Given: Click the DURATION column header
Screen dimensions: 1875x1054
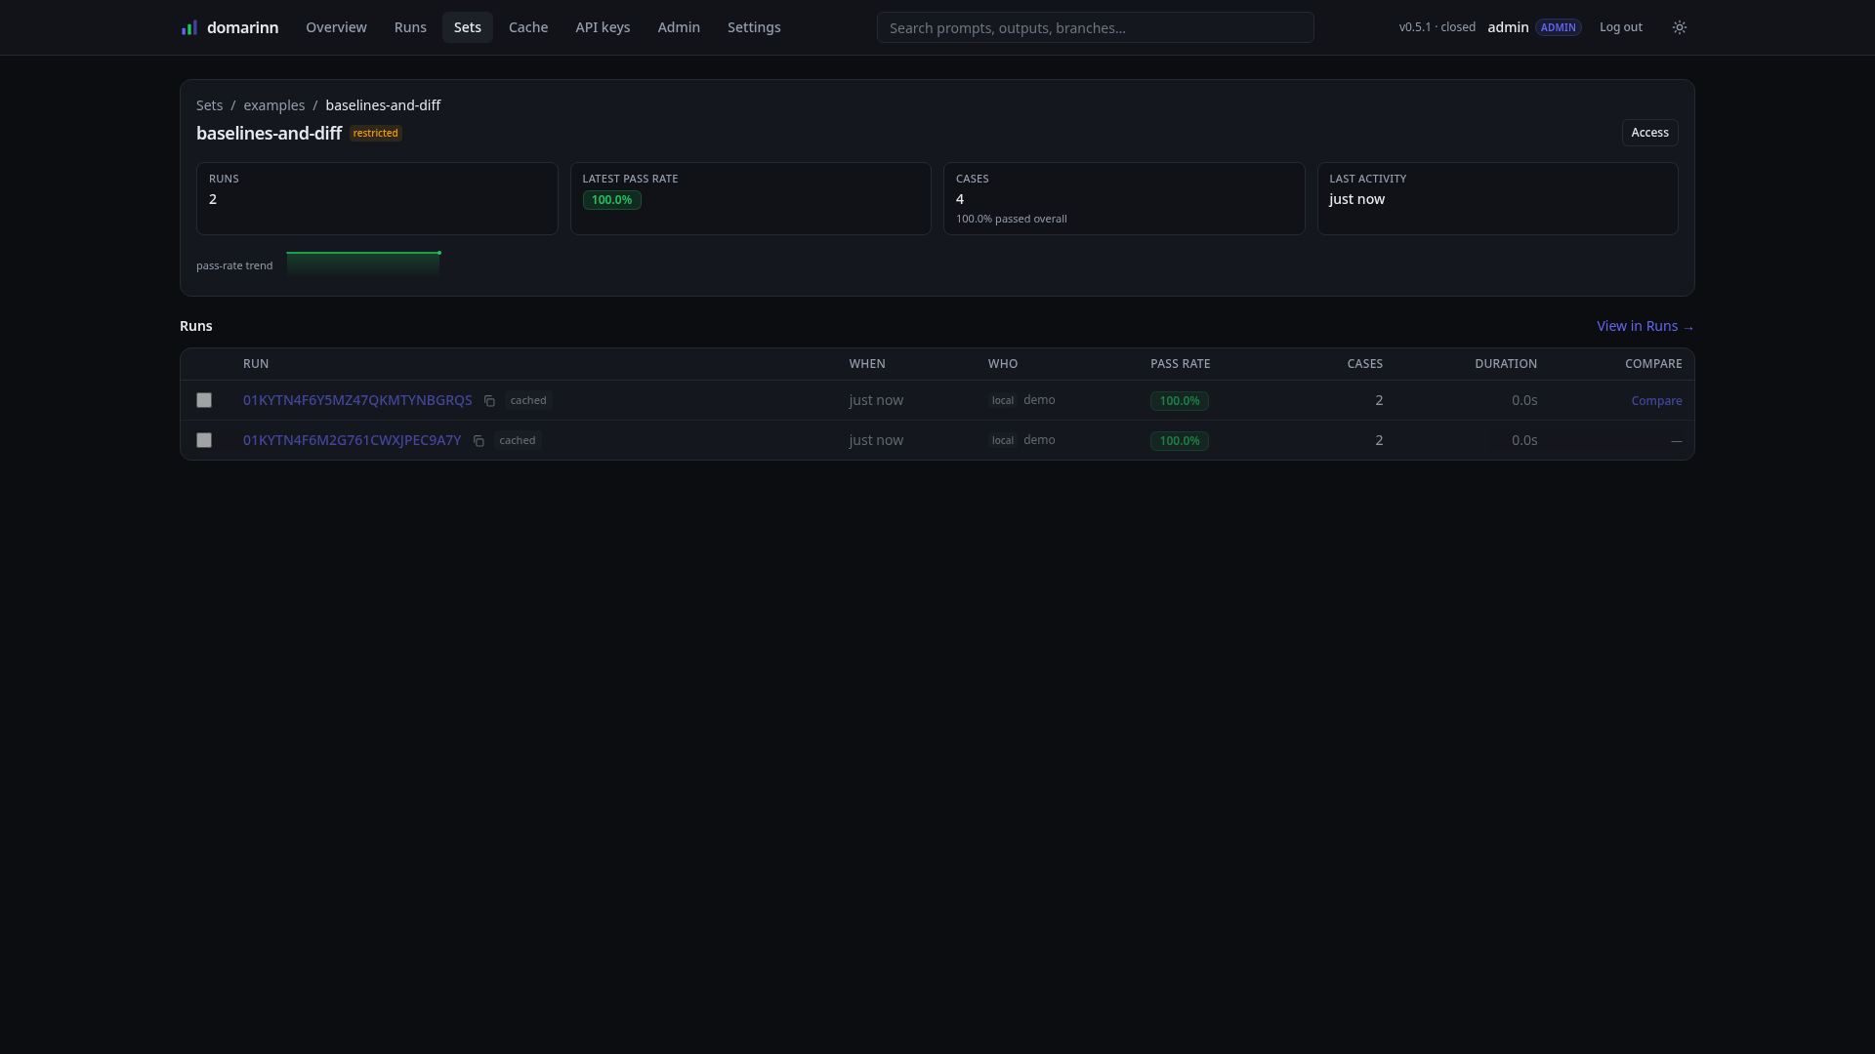Looking at the screenshot, I should (x=1505, y=364).
